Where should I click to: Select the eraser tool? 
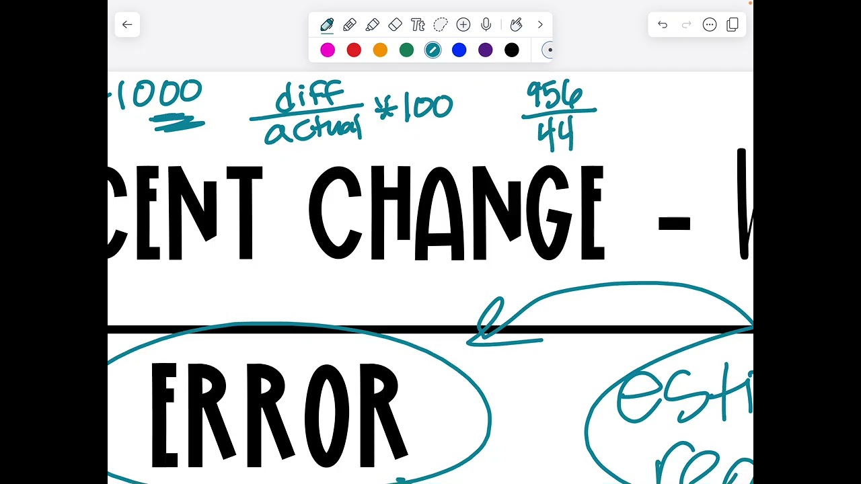click(395, 25)
